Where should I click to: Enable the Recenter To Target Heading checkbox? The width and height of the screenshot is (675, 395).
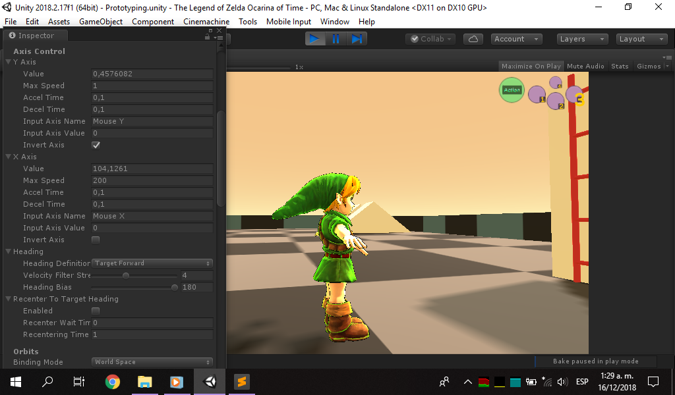[95, 311]
